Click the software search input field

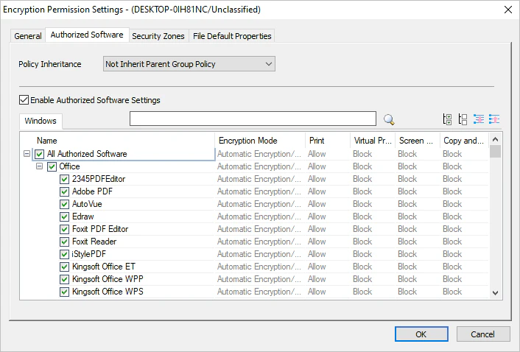[253, 119]
